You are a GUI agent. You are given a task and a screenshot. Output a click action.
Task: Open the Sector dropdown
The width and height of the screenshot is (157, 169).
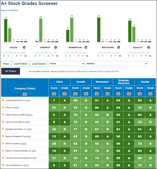[x=66, y=63]
